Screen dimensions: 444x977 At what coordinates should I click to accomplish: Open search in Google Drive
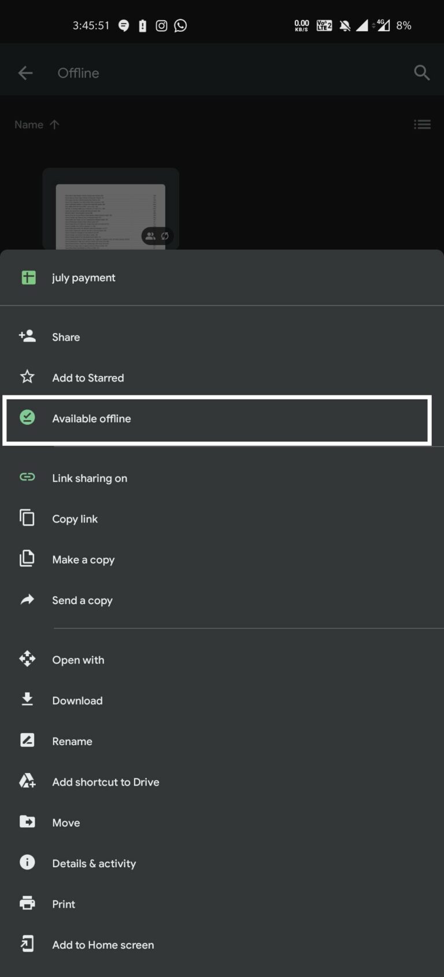coord(422,73)
